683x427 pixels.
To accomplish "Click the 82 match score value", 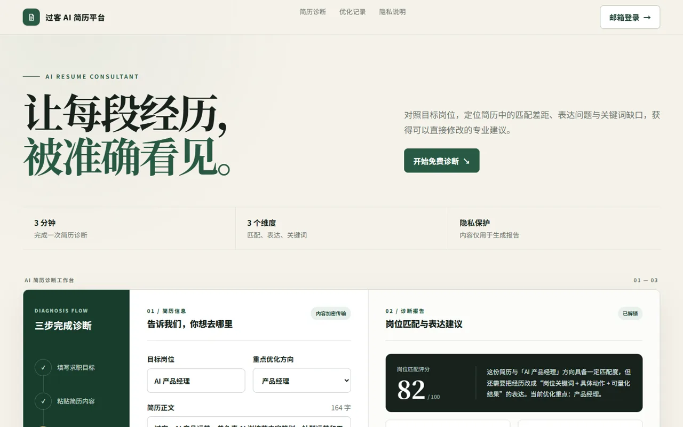I will pyautogui.click(x=411, y=390).
